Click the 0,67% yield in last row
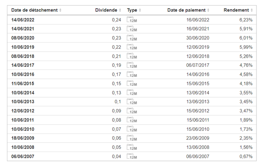The image size is (260, 166). coord(246,156)
